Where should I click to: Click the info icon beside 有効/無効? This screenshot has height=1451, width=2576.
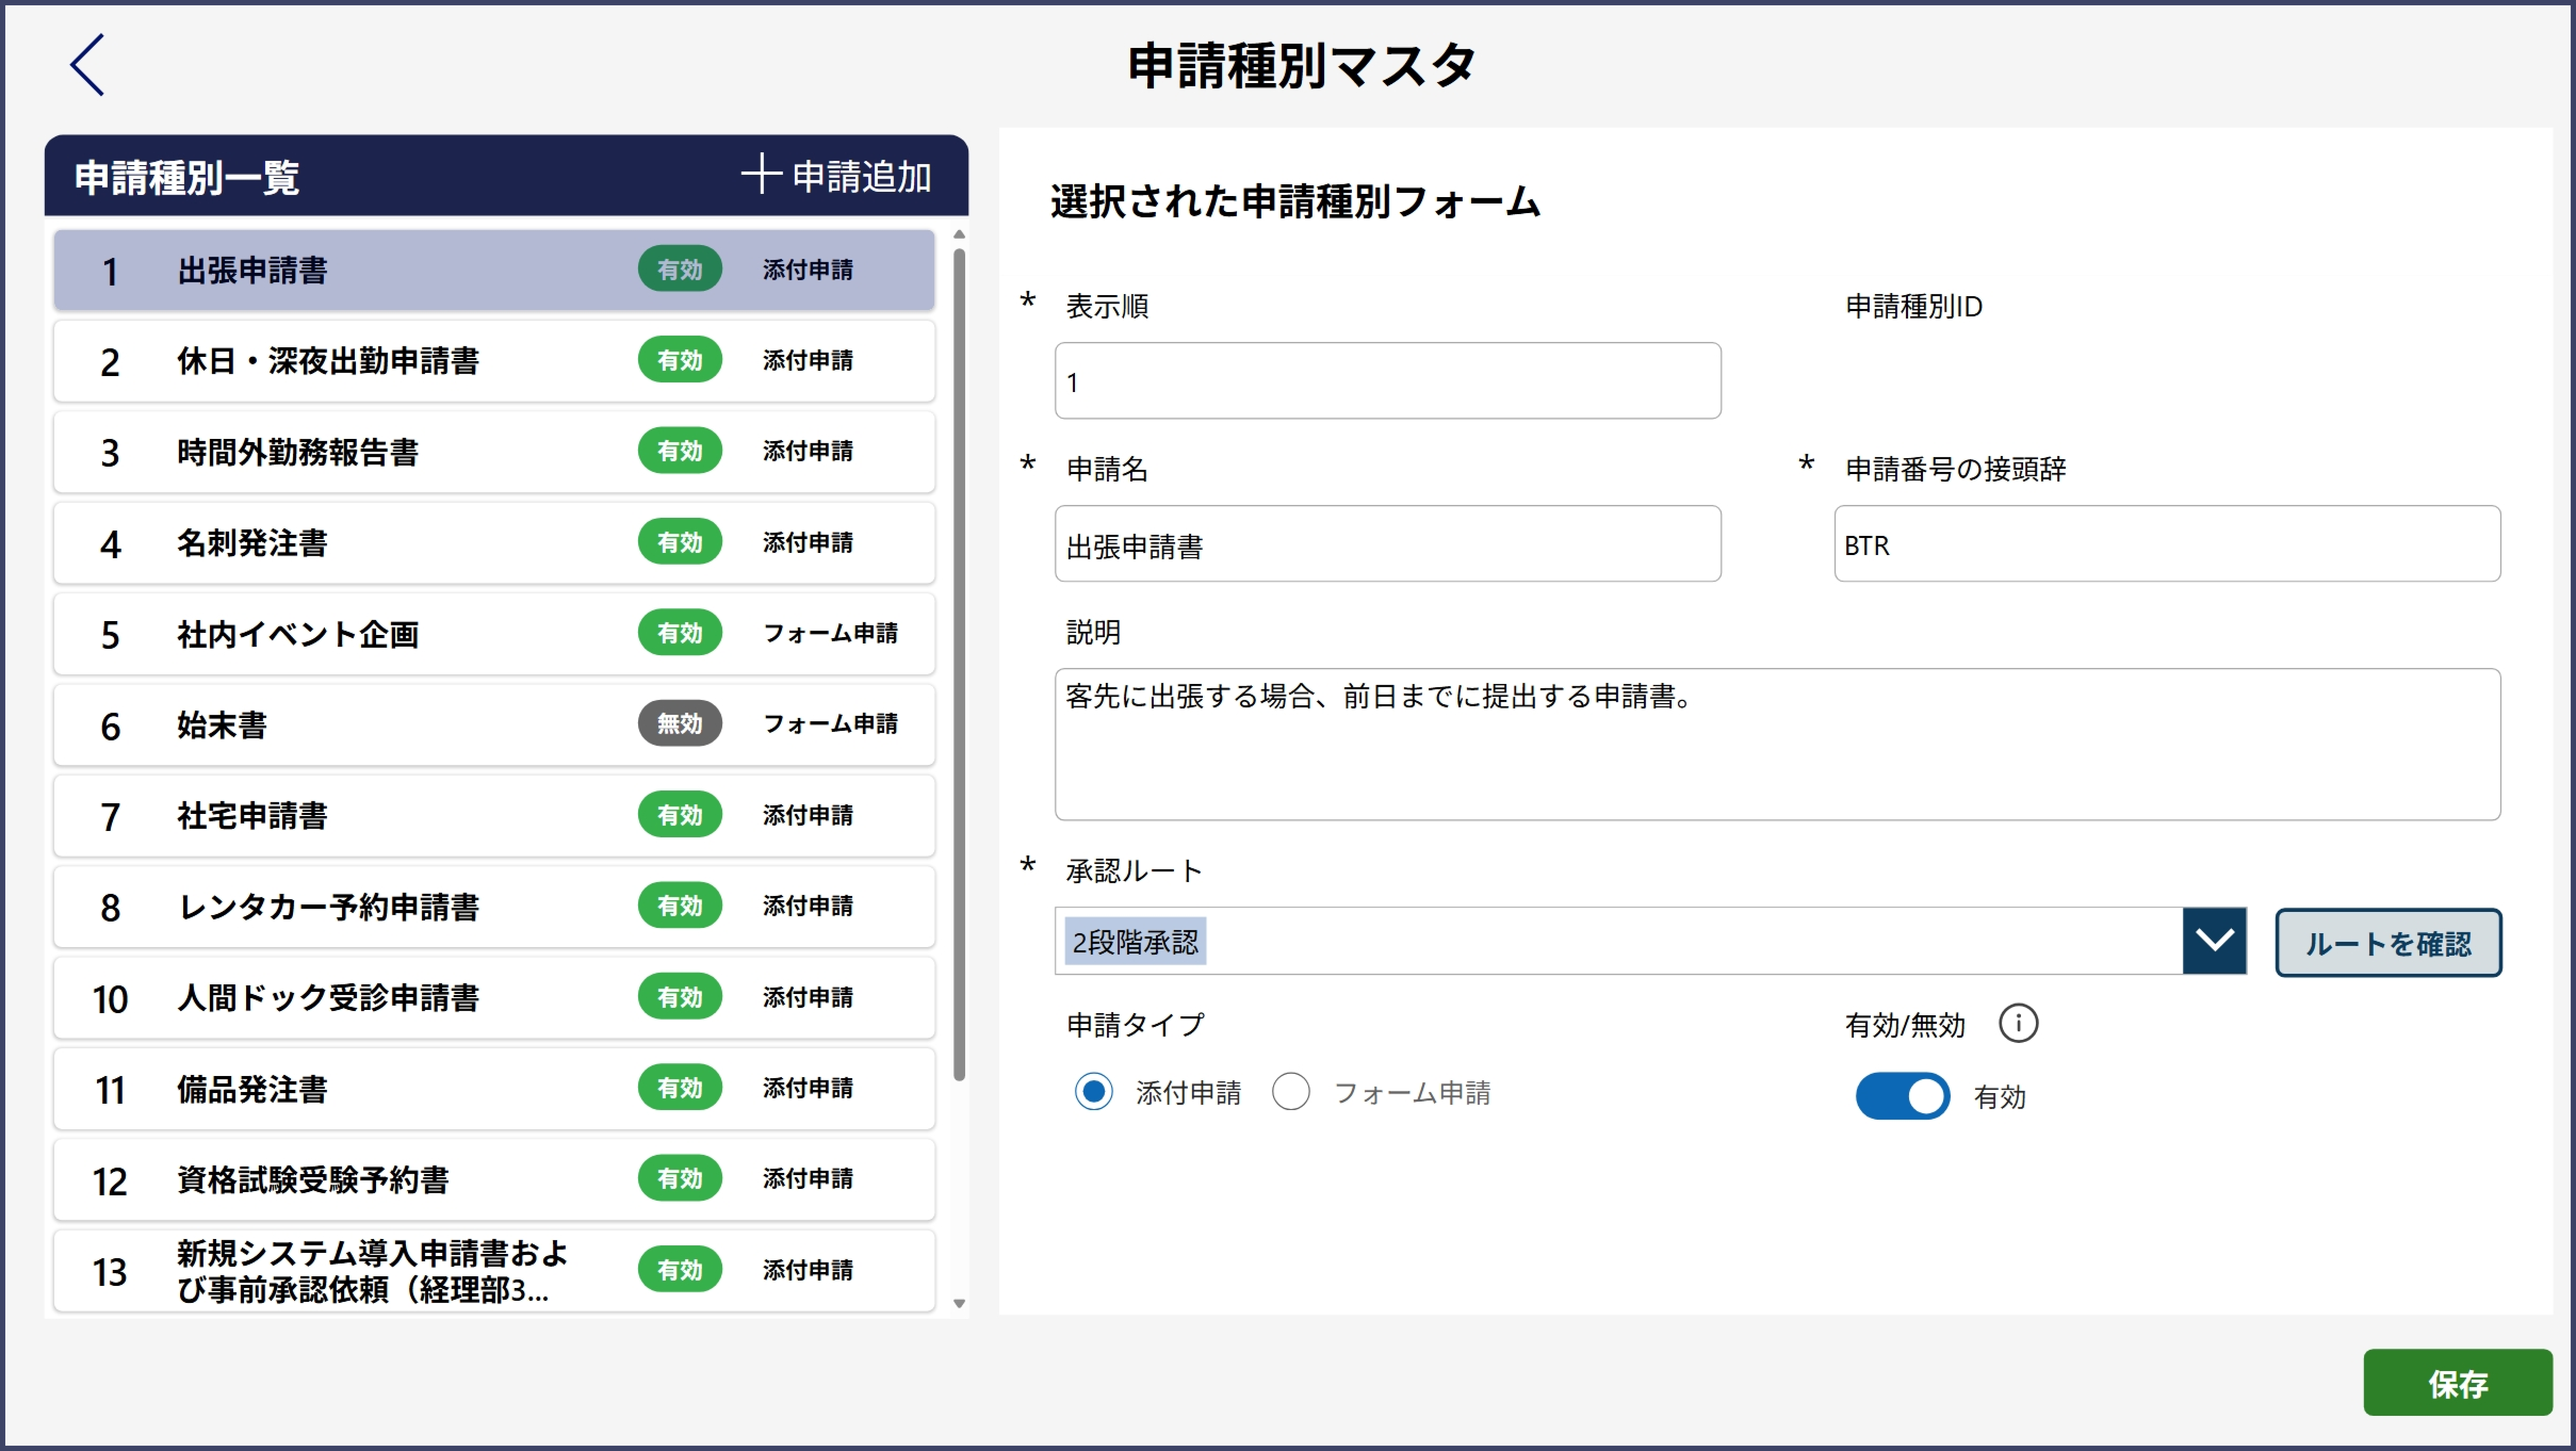[2020, 1023]
